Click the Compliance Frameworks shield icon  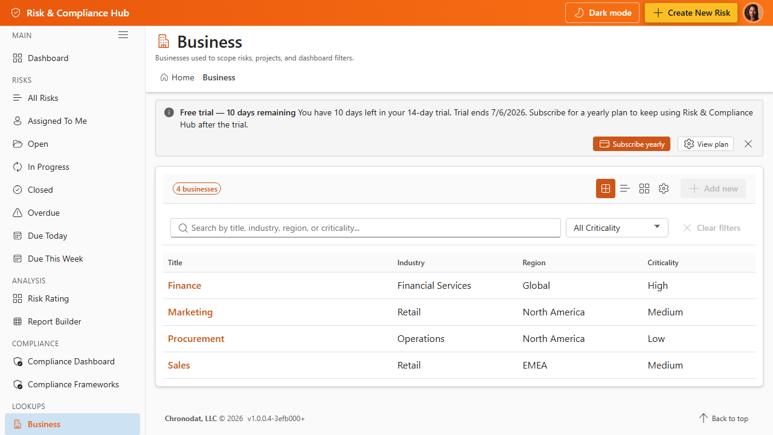pos(18,384)
